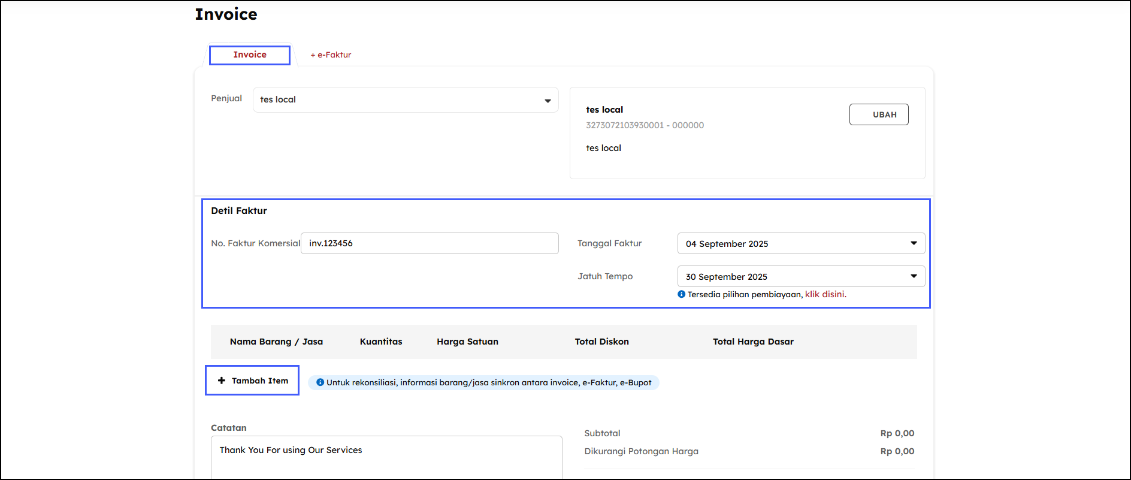Open the + e-Faktur tab

331,55
